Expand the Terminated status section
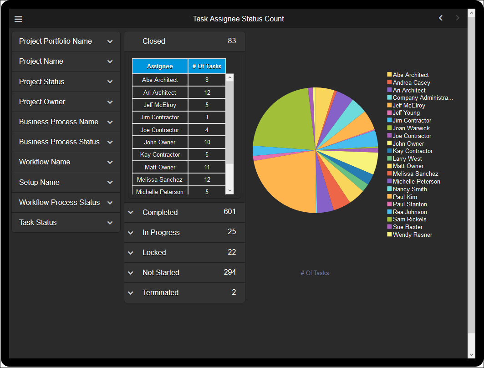484x368 pixels. 184,293
